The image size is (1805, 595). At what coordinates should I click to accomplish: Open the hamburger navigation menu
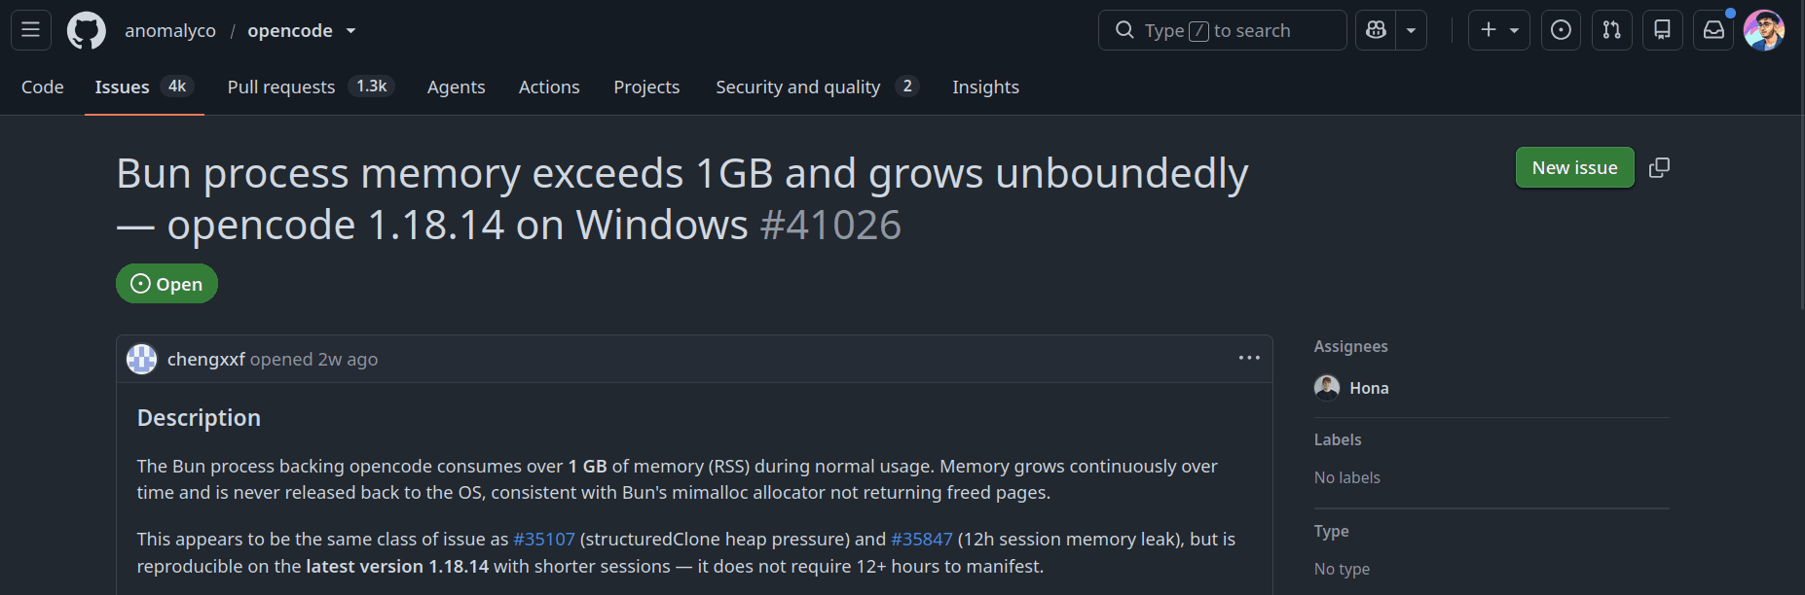(31, 30)
